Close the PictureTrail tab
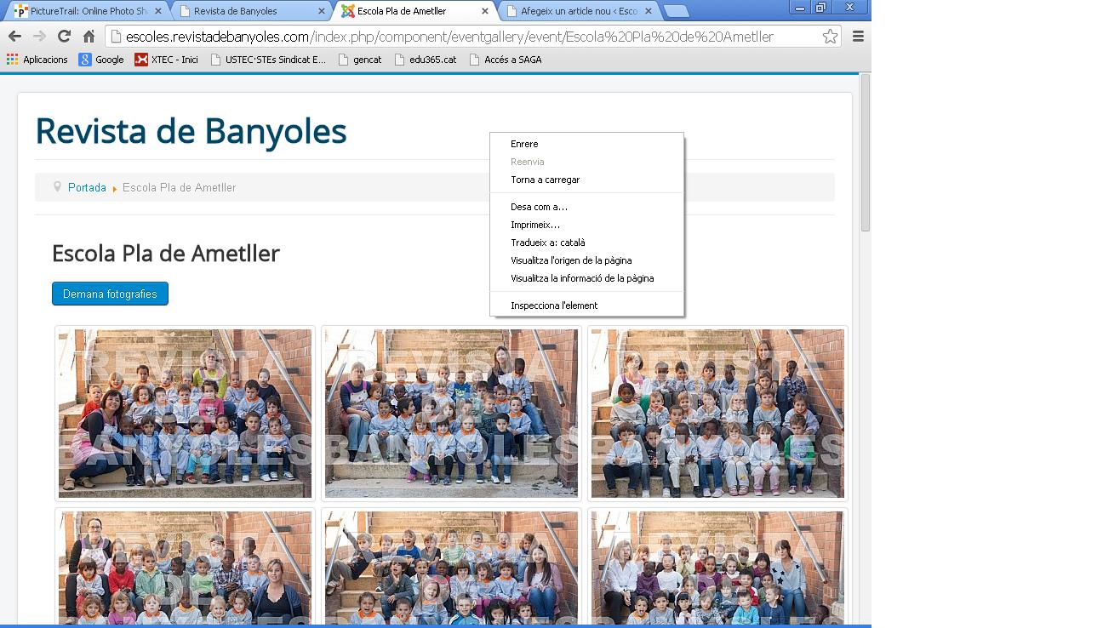Viewport: 1103px width, 628px height. pyautogui.click(x=158, y=11)
